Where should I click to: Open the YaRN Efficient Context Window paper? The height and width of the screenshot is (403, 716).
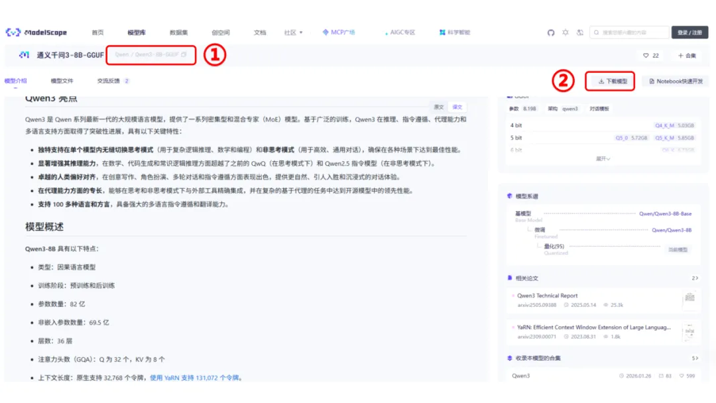click(593, 327)
